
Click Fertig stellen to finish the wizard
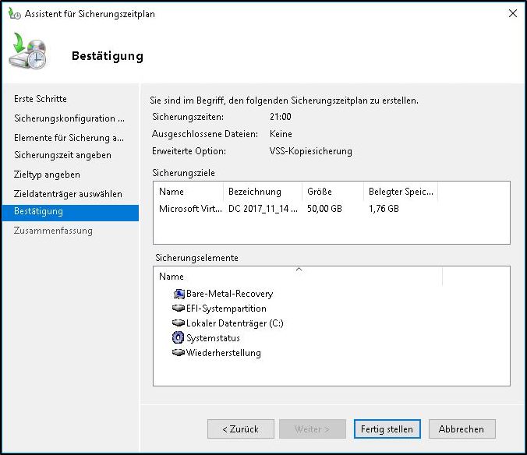pos(387,429)
